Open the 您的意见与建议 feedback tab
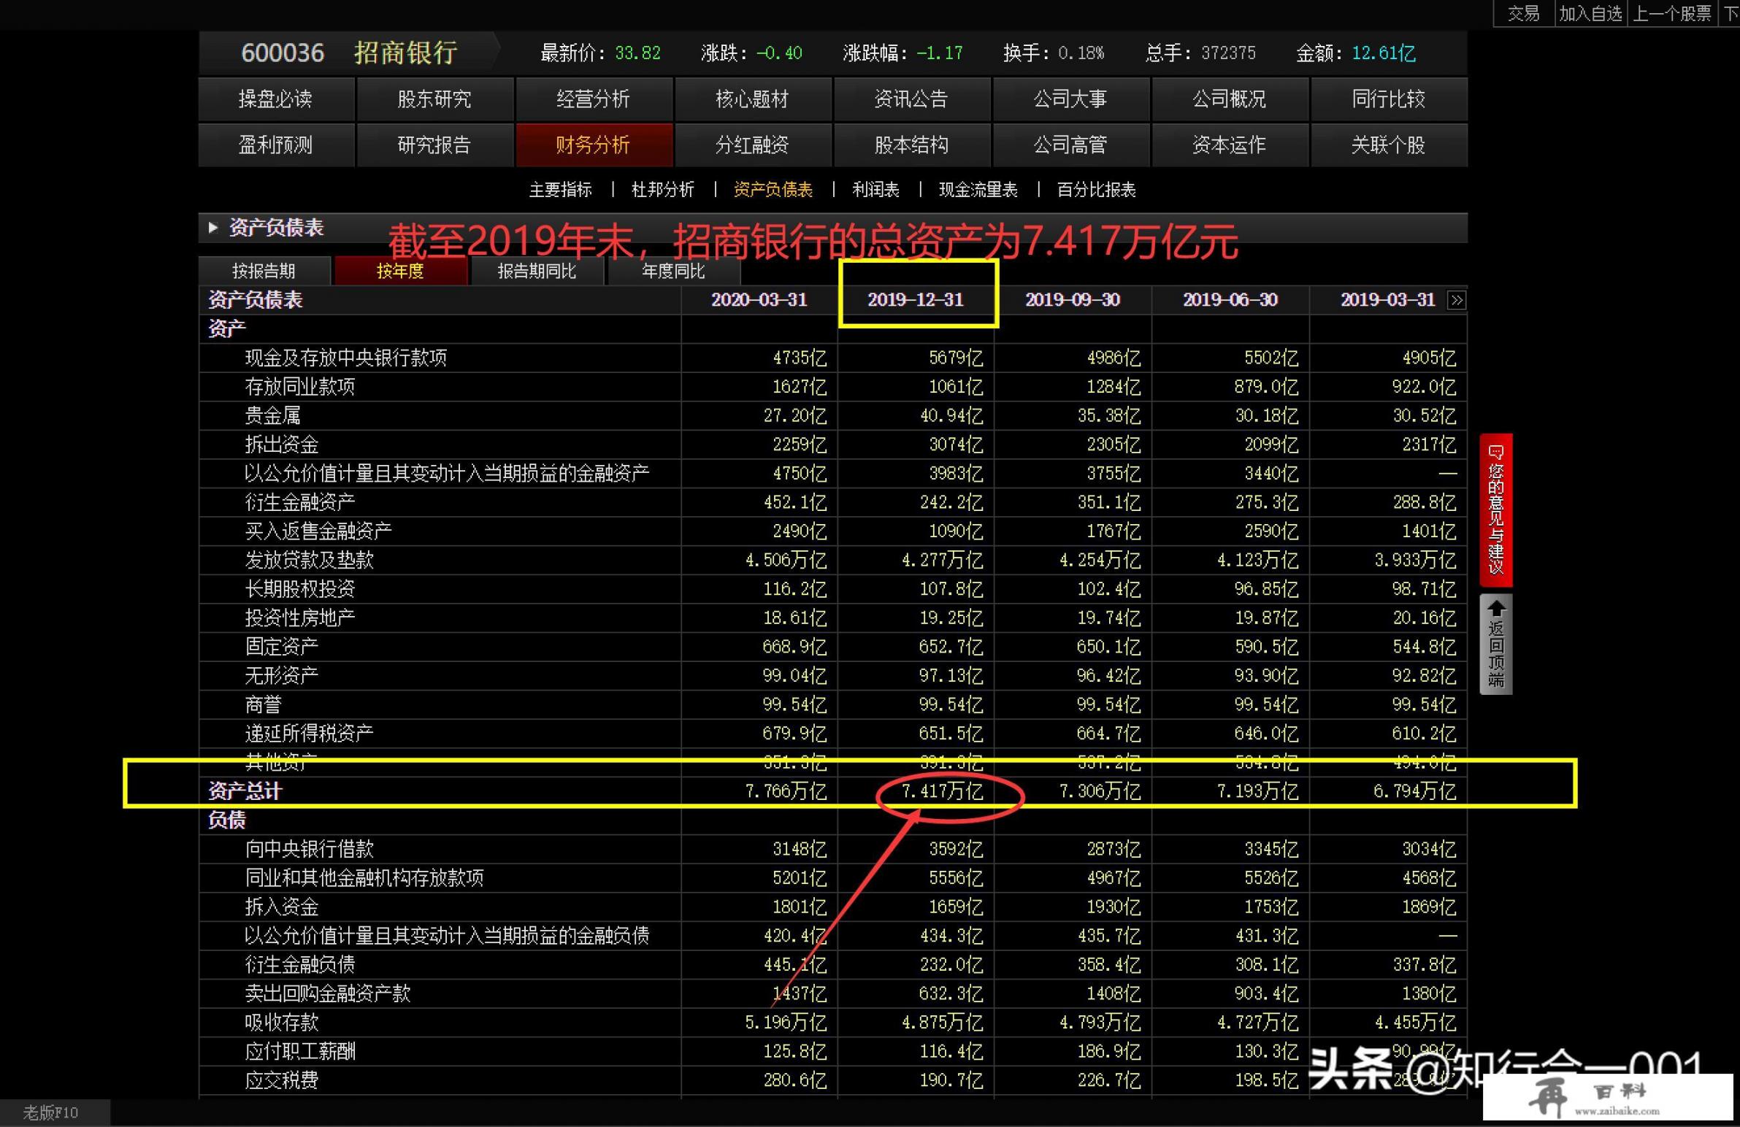Viewport: 1740px width, 1127px height. click(1496, 509)
